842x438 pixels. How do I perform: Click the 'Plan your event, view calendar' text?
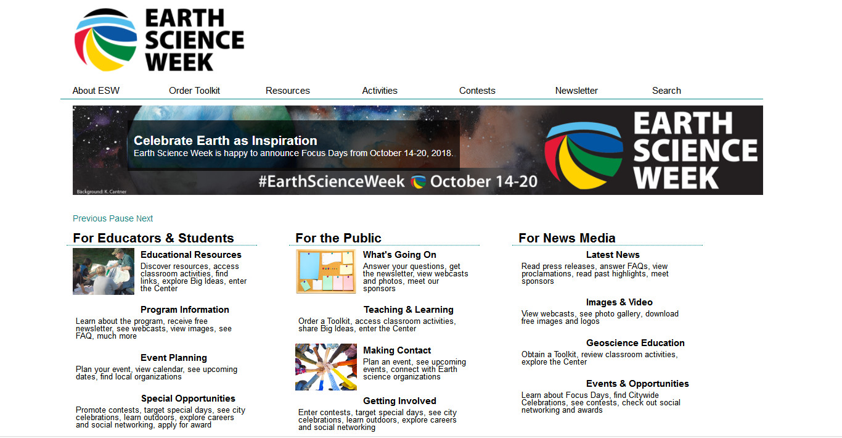[157, 373]
